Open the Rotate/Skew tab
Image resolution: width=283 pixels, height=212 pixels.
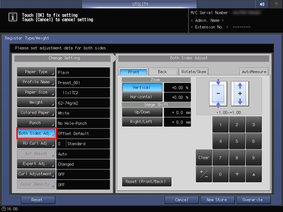tap(194, 72)
